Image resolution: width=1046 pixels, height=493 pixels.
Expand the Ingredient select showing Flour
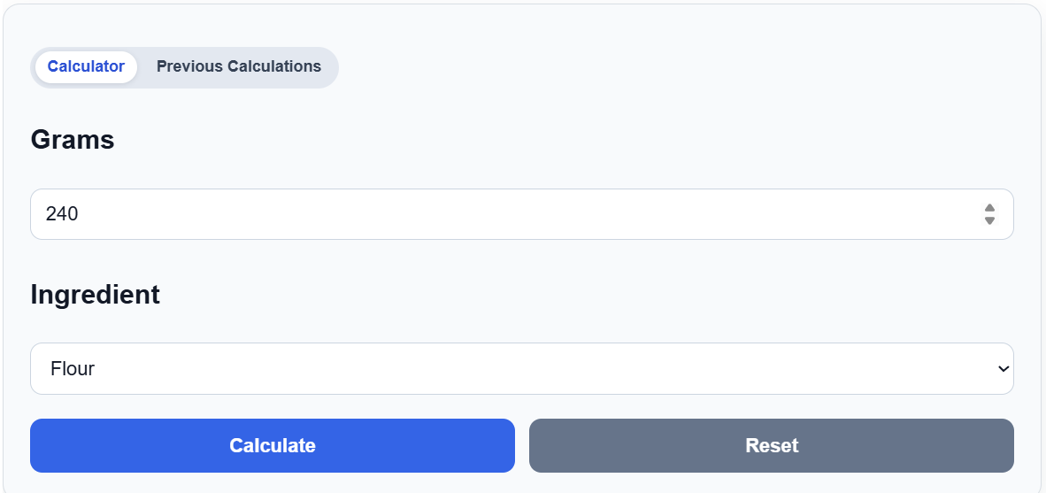point(521,368)
